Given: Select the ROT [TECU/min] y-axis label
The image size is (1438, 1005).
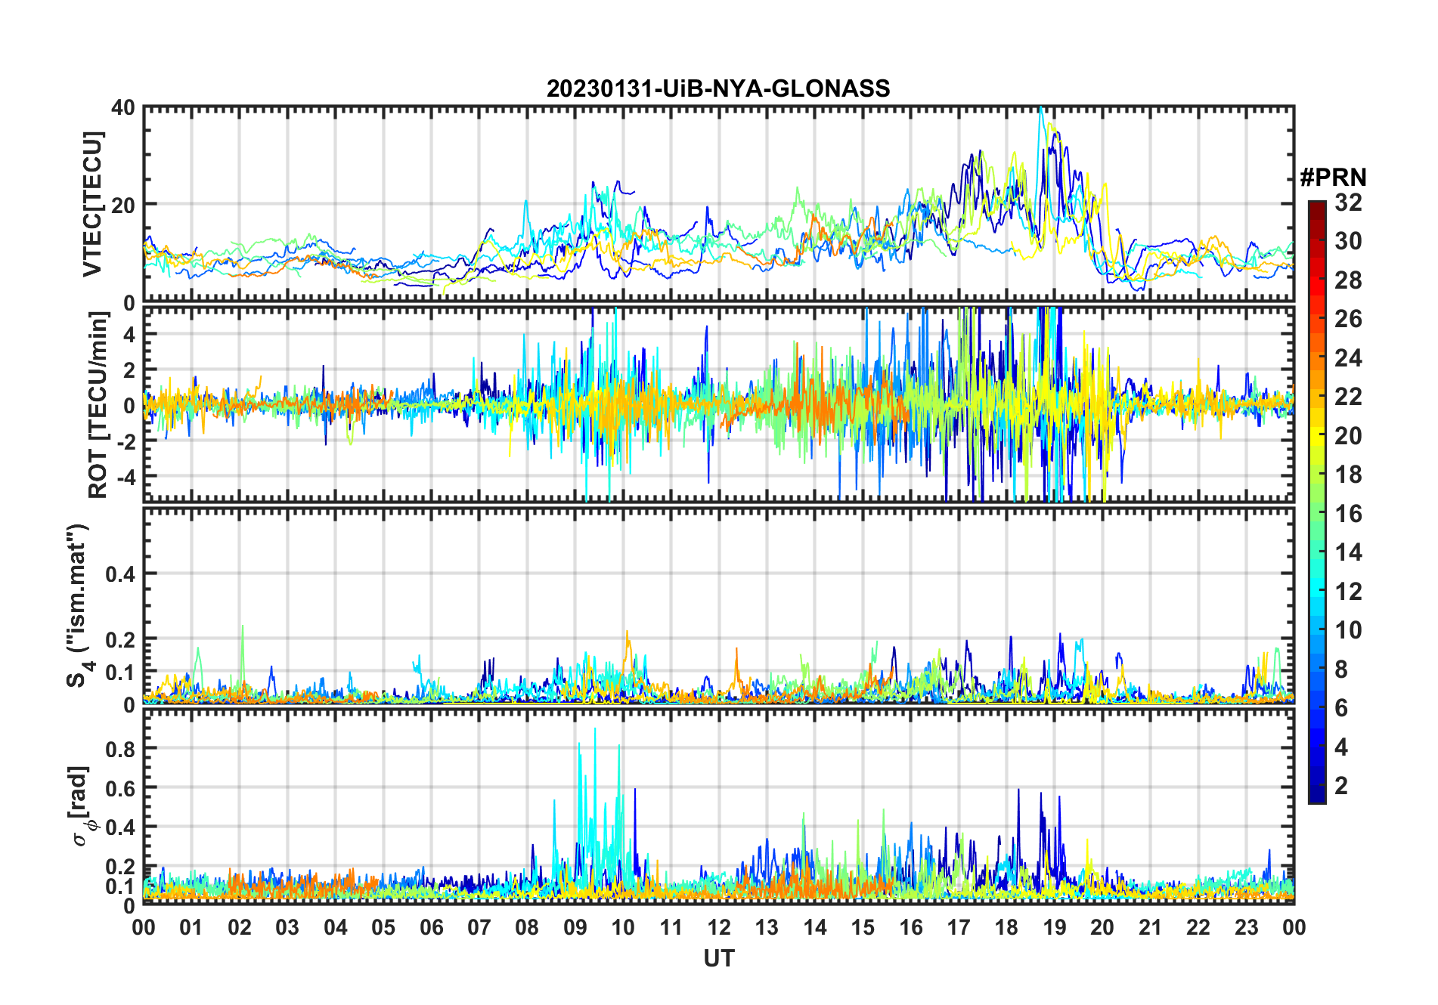Looking at the screenshot, I should [98, 405].
